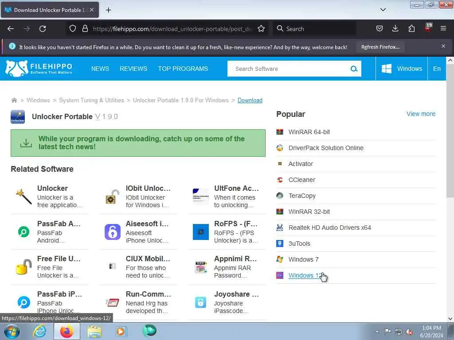Click the Aiseesoft iPhone Unlocker purple icon

click(x=112, y=232)
